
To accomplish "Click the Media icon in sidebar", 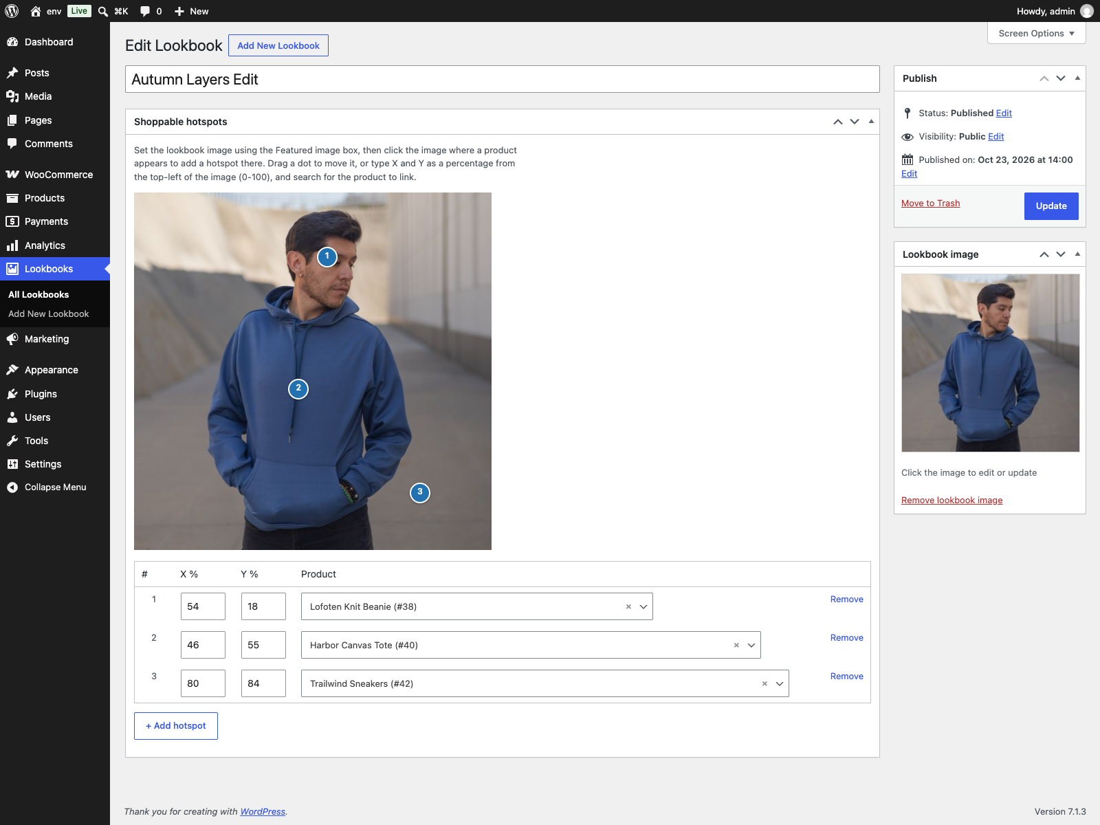I will pyautogui.click(x=12, y=96).
